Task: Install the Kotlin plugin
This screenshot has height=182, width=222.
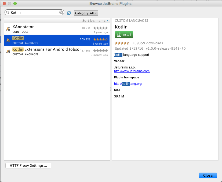Action: (124, 35)
